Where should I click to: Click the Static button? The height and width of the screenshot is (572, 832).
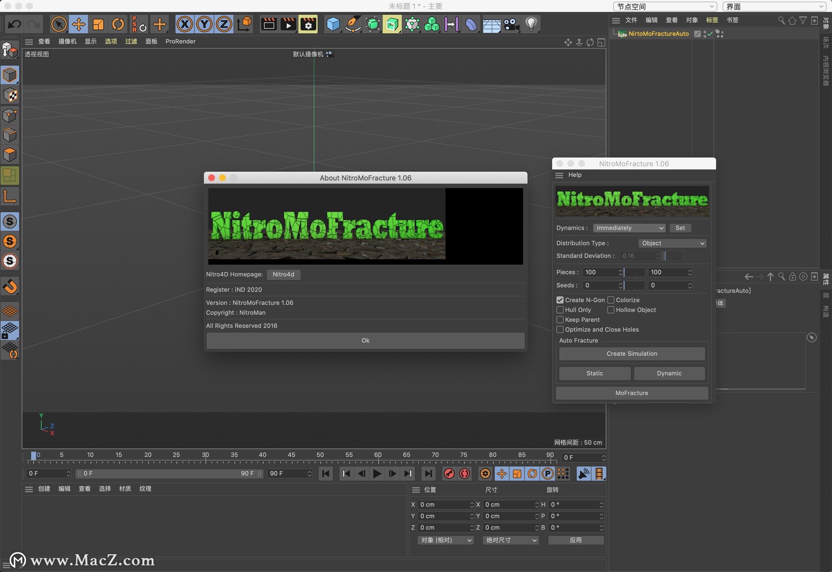pos(595,374)
